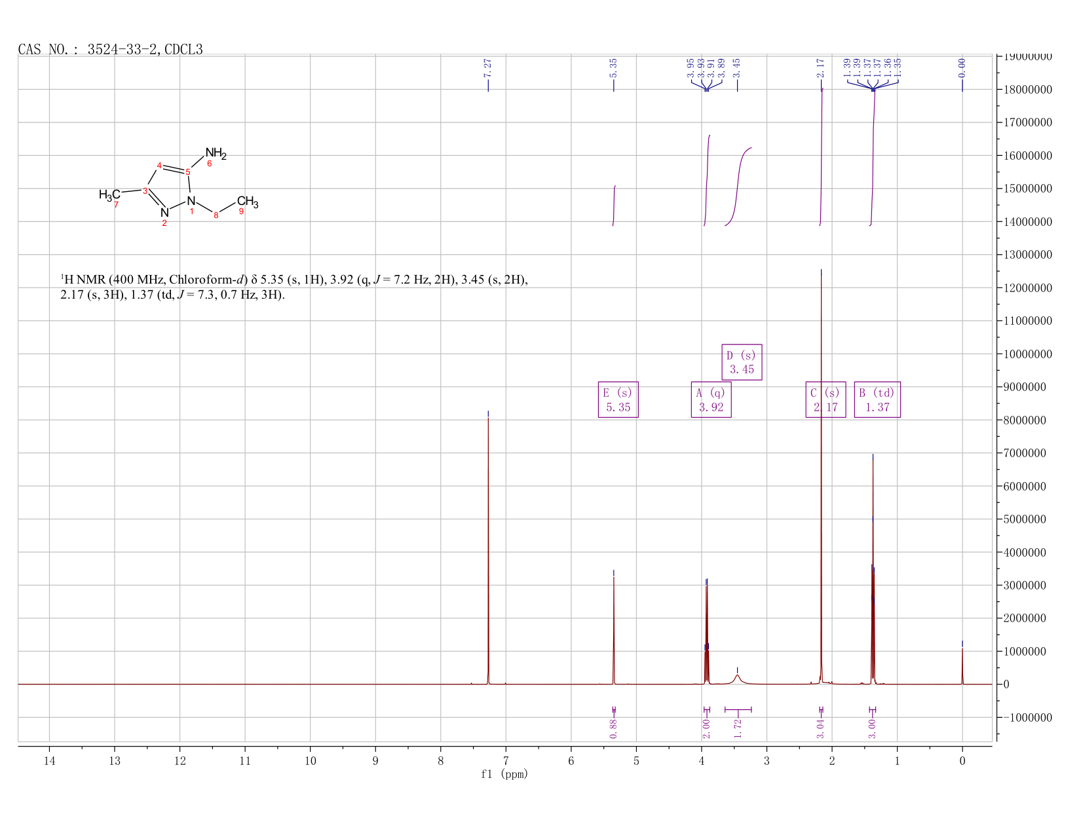Click the integral value 3.04

(820, 728)
